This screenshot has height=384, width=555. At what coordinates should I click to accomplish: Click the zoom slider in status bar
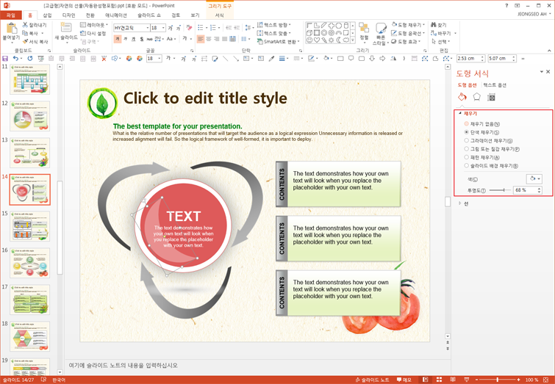498,380
